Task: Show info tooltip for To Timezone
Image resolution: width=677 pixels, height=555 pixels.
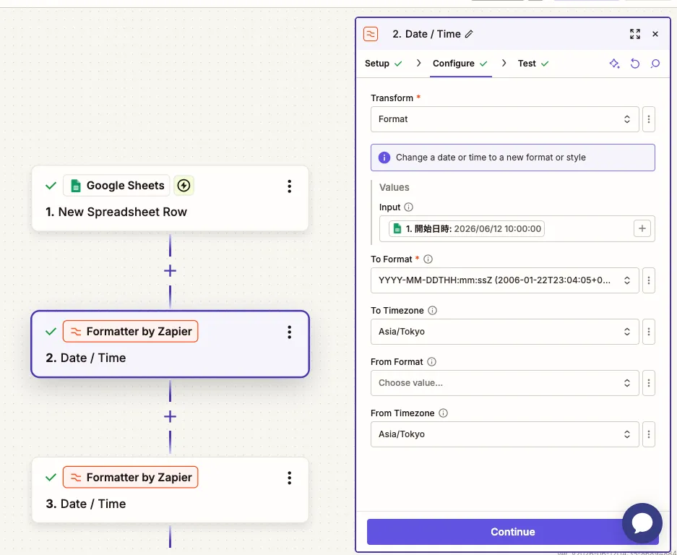Action: click(432, 311)
